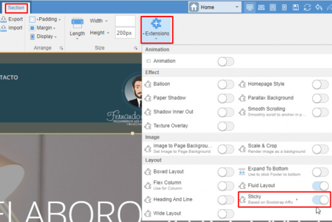This screenshot has width=332, height=222.
Task: Expand the Size group dialog launcher
Action: 135,48
